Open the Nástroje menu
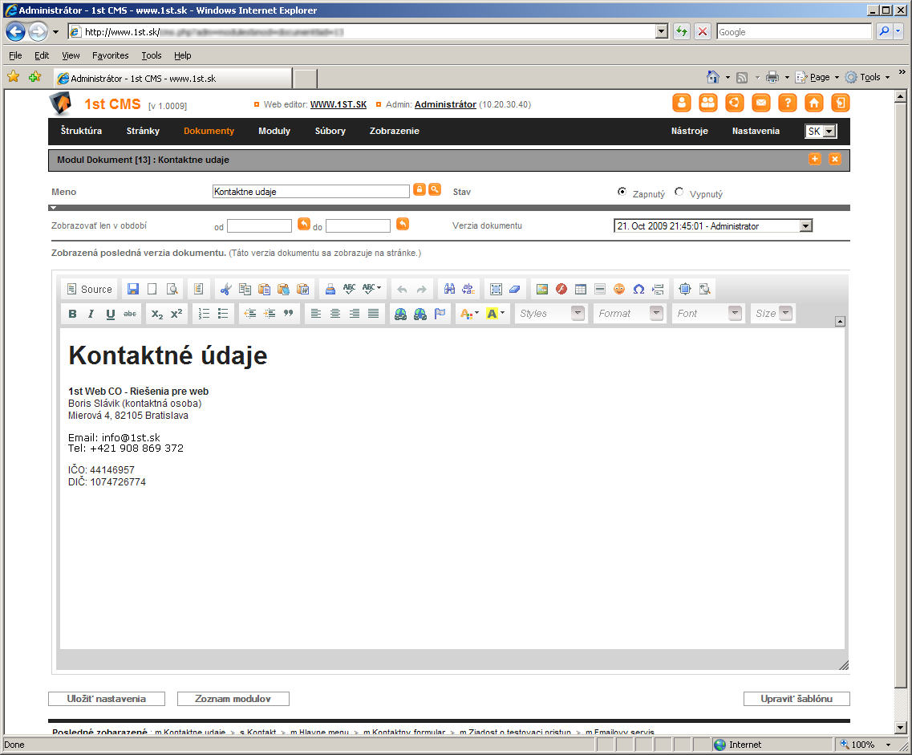Viewport: 912px width, 755px height. click(x=690, y=131)
